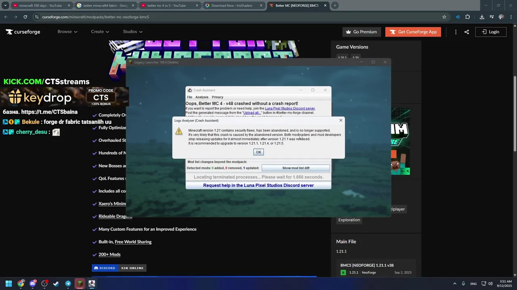The image size is (517, 290).
Task: Click the "Upload all..." link
Action: tap(252, 113)
